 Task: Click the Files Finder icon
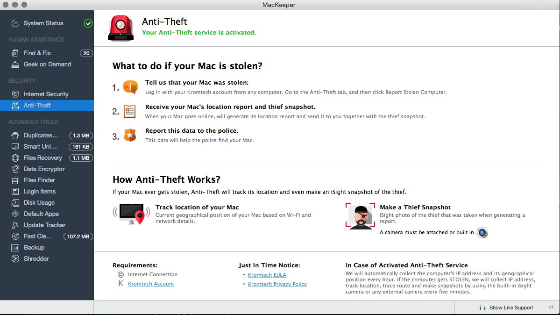click(15, 180)
